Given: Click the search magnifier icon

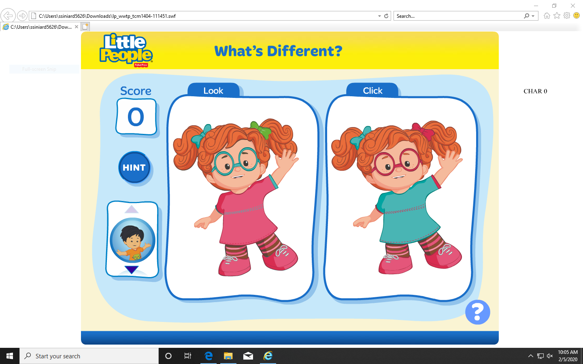Looking at the screenshot, I should [526, 16].
